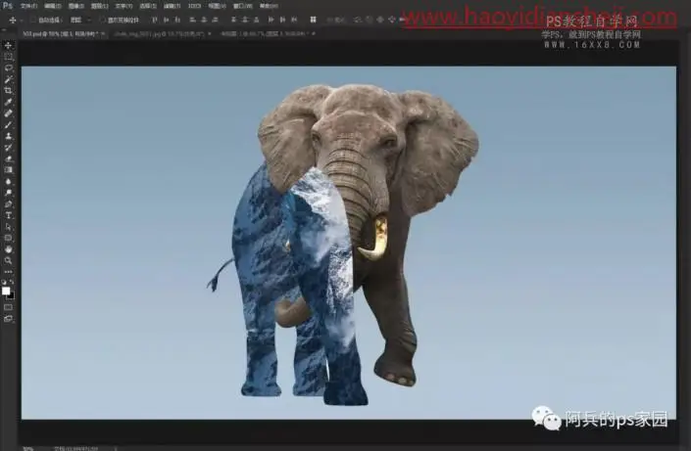
Task: Select the Lasso tool
Action: click(x=8, y=68)
